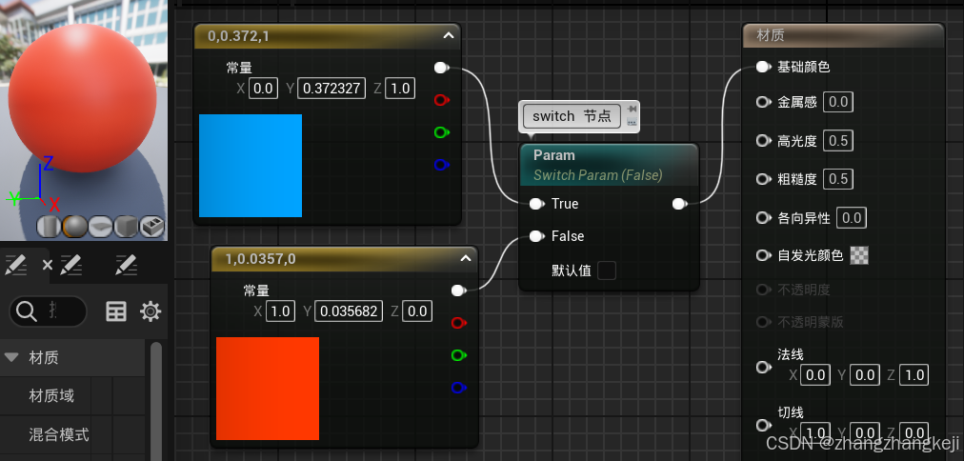
Task: Edit the 金属感 value 0.0
Action: click(838, 102)
